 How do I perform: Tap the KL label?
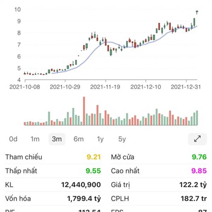[9, 185]
